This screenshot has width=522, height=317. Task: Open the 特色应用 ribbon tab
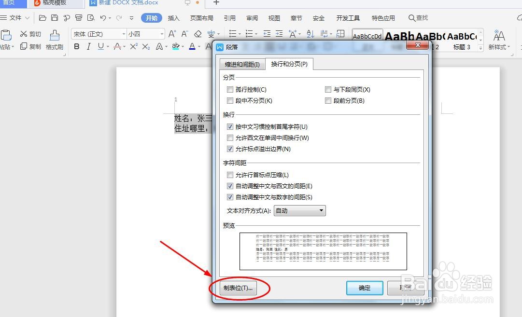[383, 18]
